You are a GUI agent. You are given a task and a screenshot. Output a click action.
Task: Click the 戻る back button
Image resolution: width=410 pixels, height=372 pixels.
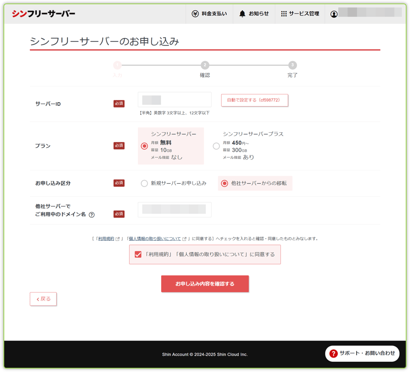click(x=43, y=299)
